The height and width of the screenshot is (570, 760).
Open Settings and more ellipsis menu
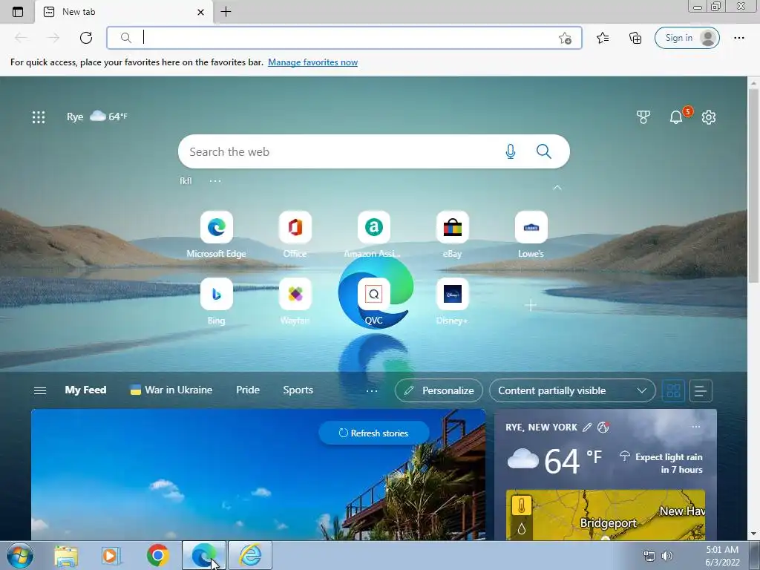738,38
